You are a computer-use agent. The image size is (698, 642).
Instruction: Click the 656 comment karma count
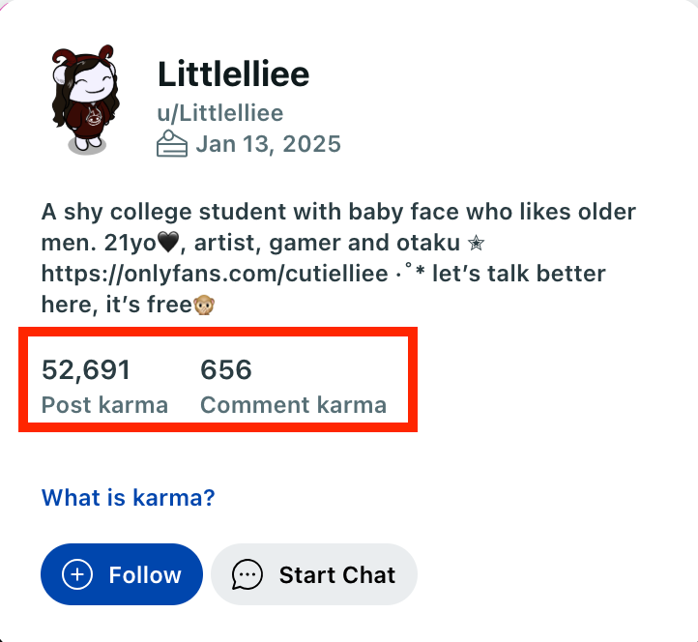pyautogui.click(x=225, y=369)
